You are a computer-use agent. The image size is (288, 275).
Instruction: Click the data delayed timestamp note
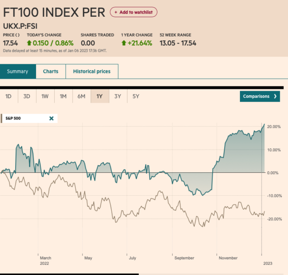click(55, 51)
